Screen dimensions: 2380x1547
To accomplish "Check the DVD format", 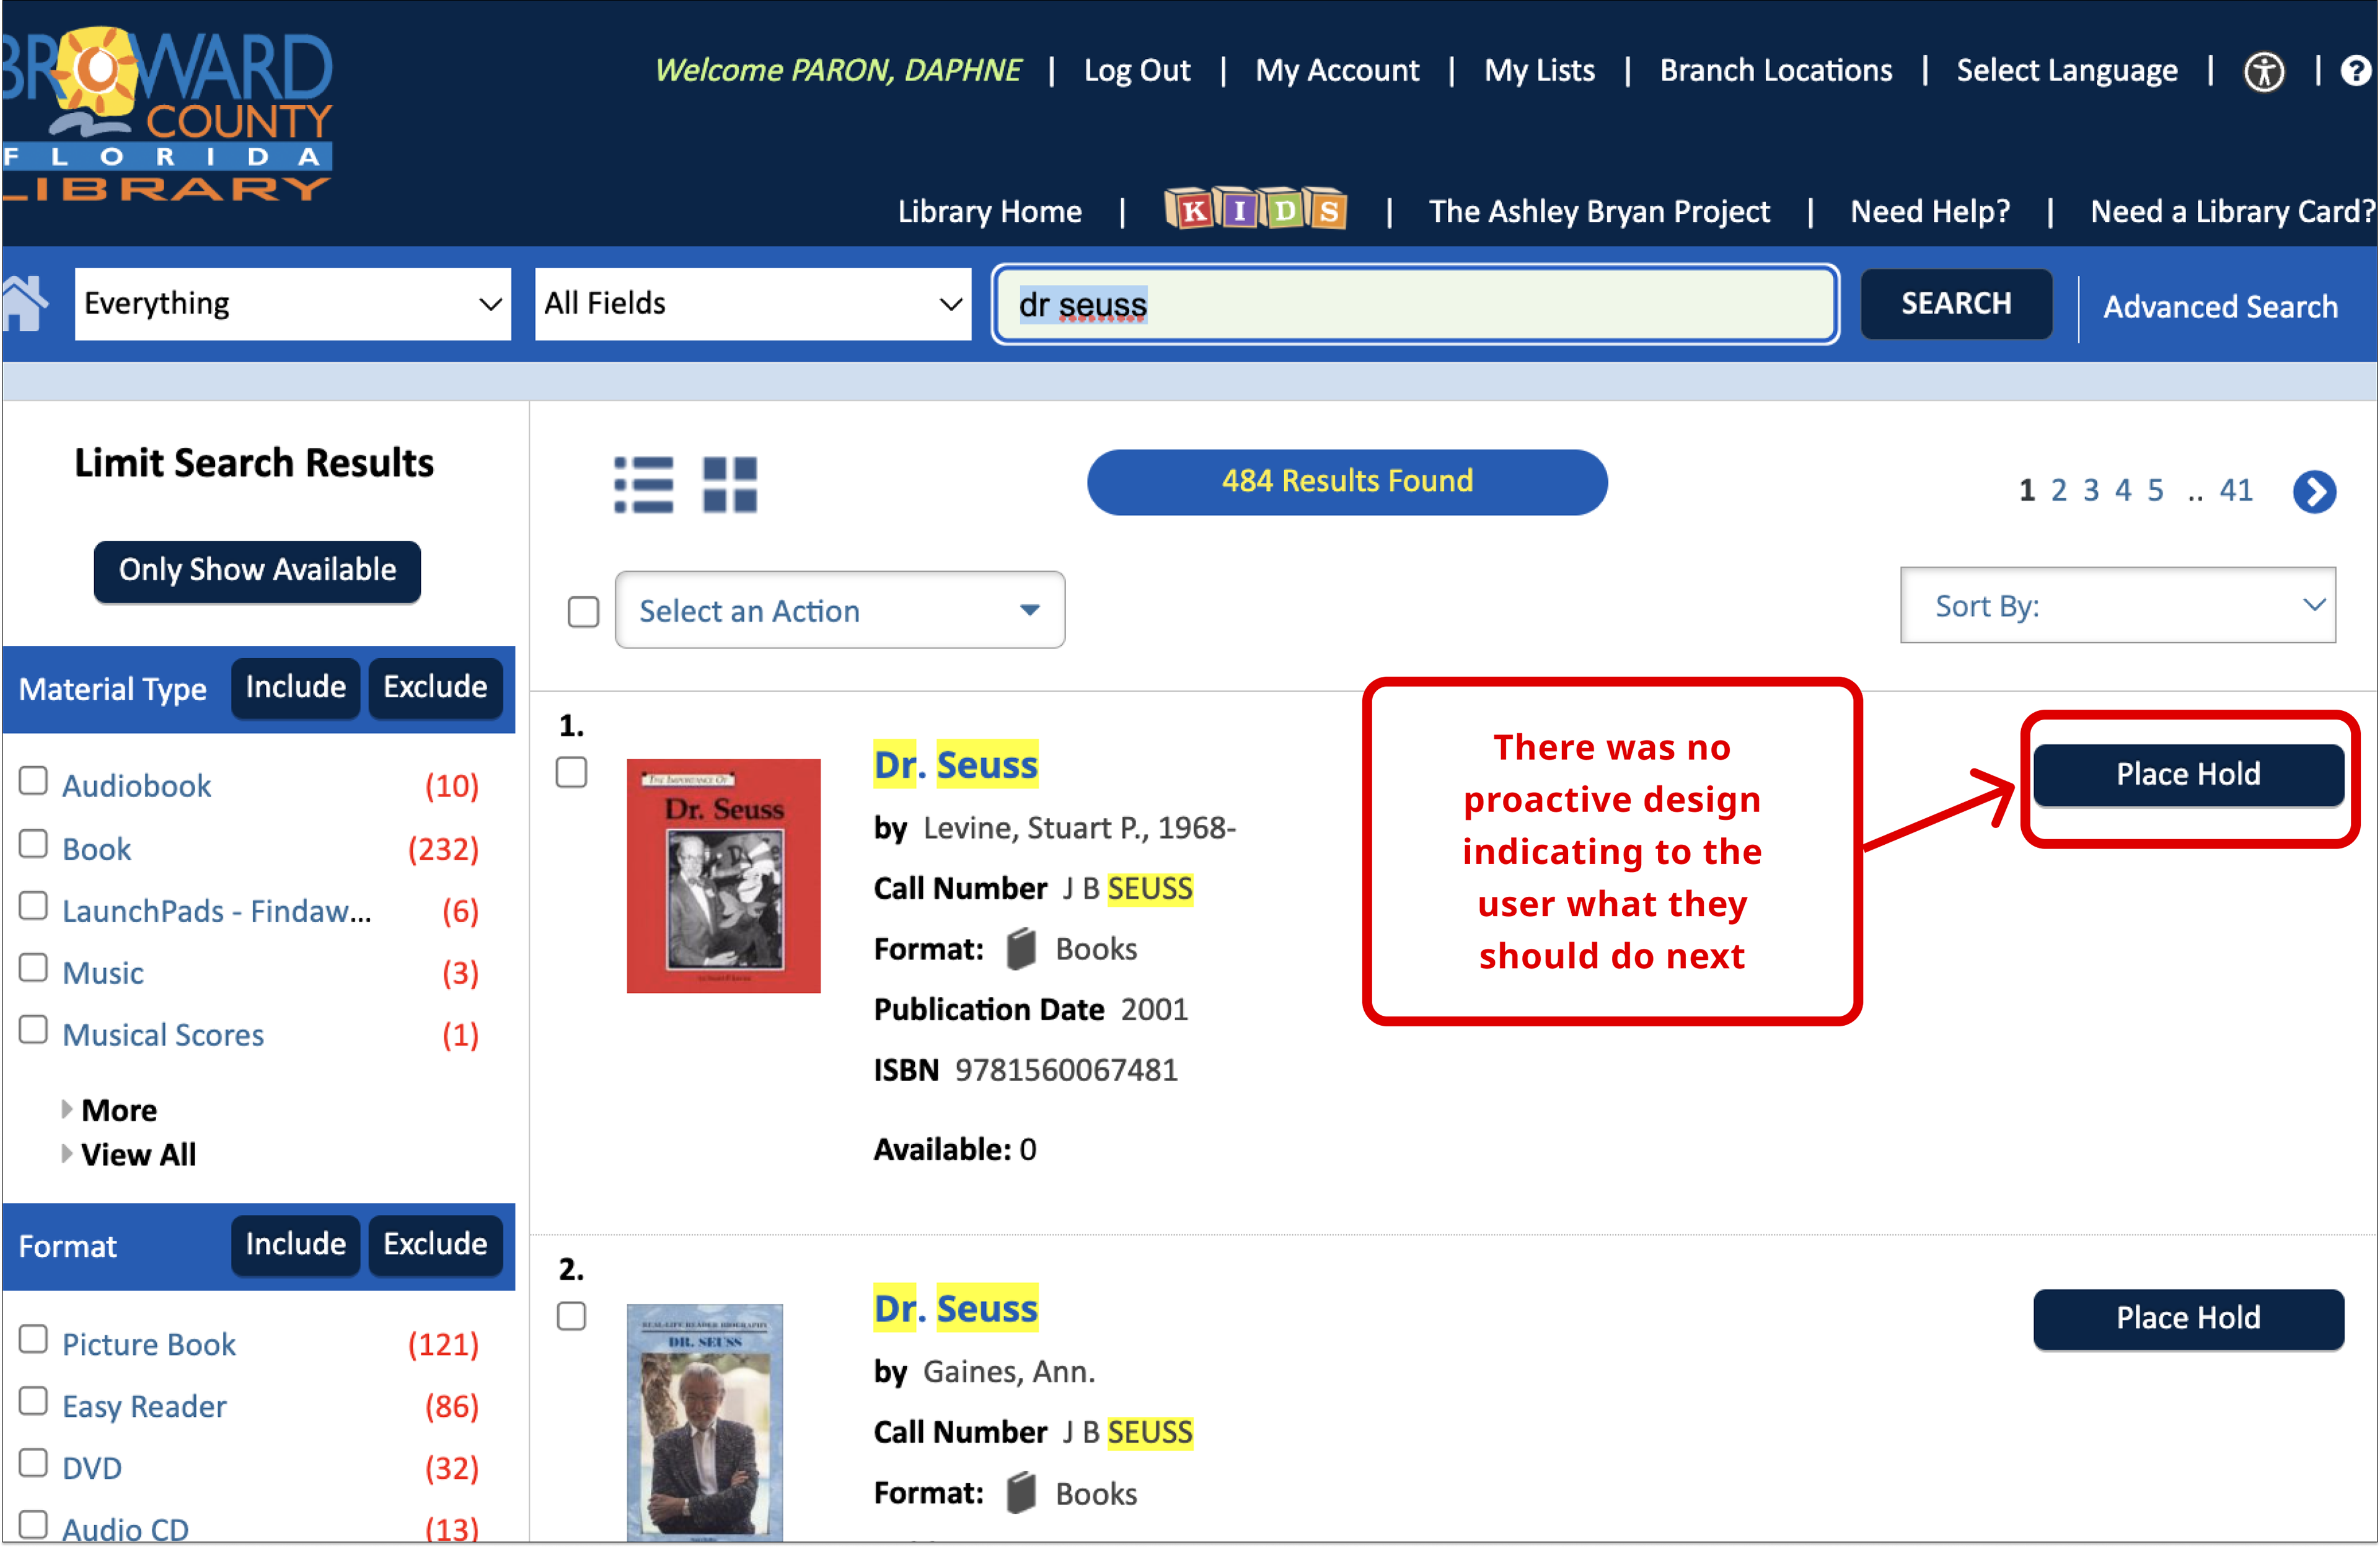I will (34, 1463).
